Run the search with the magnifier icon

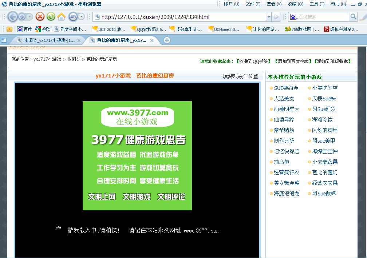pos(353,17)
